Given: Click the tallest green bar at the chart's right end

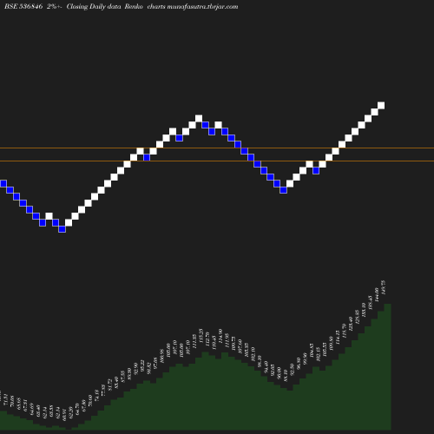Looking at the screenshot, I should click(388, 366).
